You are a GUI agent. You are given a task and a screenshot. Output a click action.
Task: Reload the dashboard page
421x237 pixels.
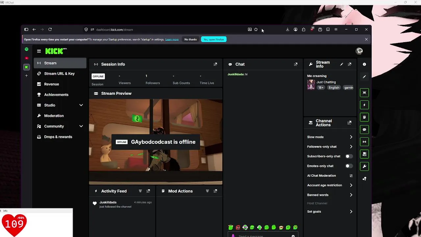click(50, 30)
